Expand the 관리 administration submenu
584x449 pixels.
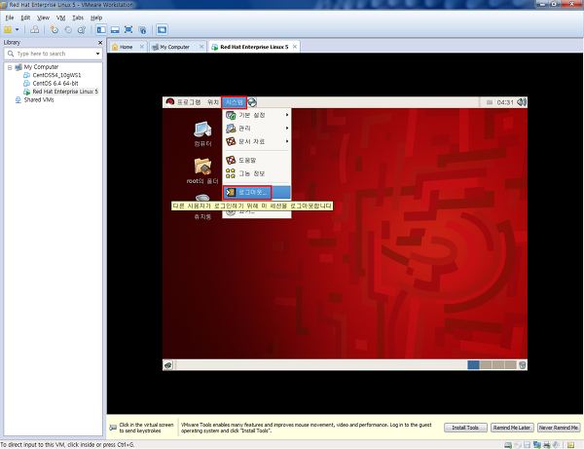tap(257, 129)
